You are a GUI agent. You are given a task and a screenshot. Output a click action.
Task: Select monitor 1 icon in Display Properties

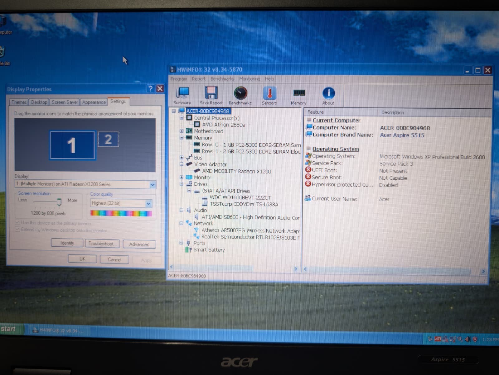[73, 145]
